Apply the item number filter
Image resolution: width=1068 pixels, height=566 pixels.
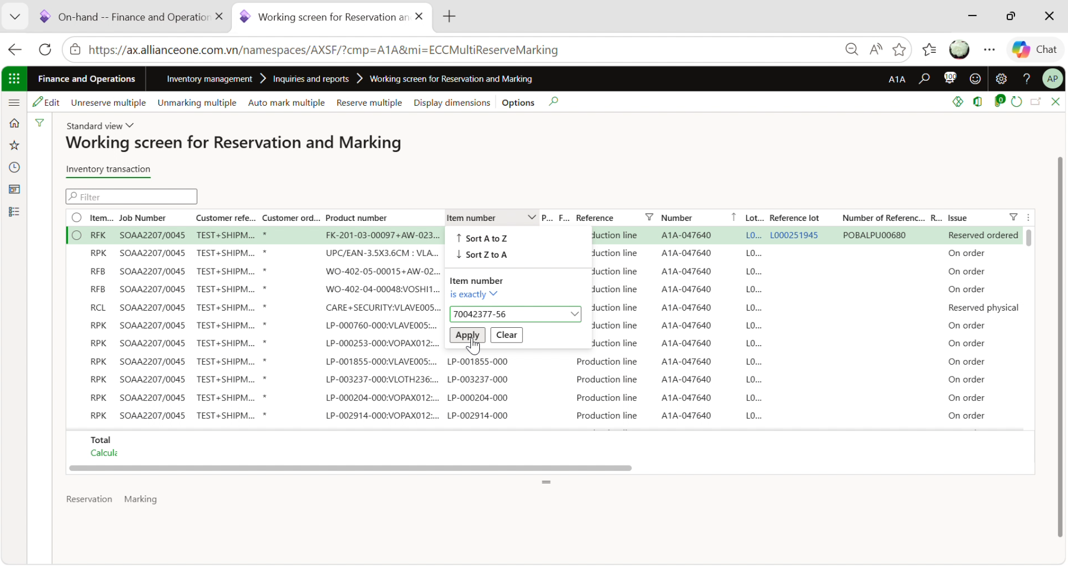coord(467,335)
